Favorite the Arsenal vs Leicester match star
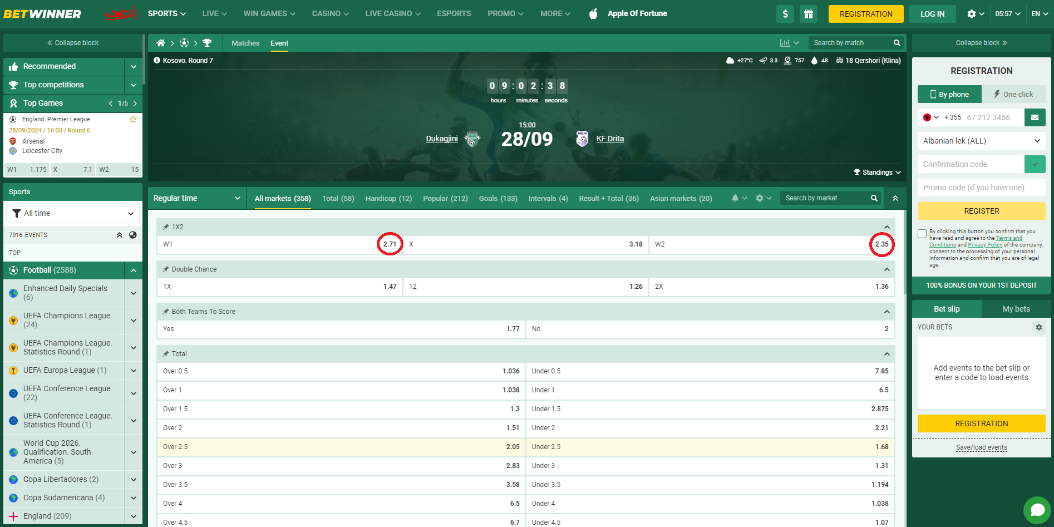Viewport: 1054px width, 527px height. [x=133, y=119]
